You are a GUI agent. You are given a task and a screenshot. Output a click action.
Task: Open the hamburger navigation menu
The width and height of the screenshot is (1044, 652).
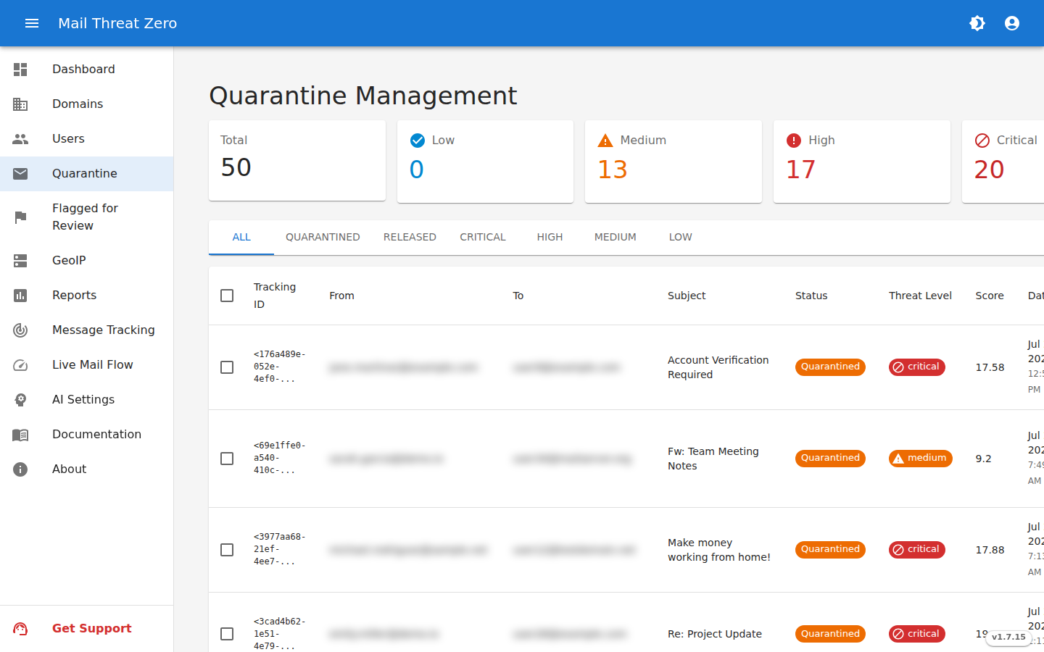[32, 23]
